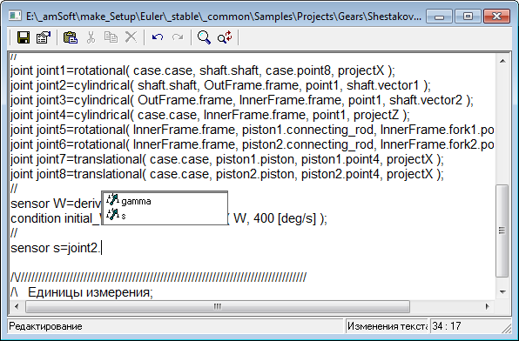Click the '34 : 17' cursor position indicator
The image size is (519, 341).
click(x=447, y=326)
